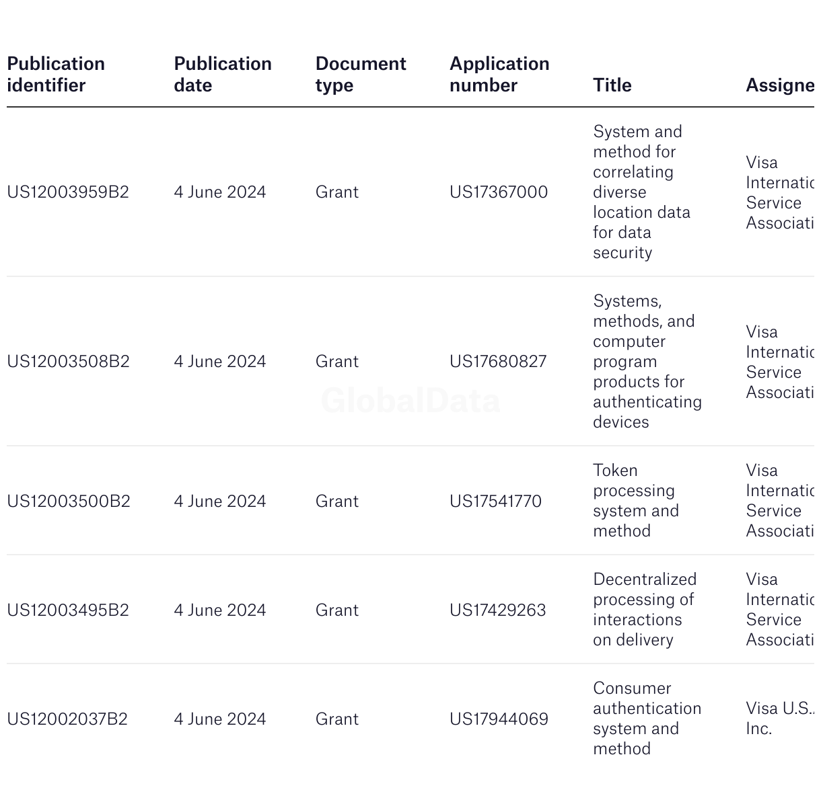Click the publication date in the US12003500B2 row
This screenshot has width=821, height=800.
(220, 502)
